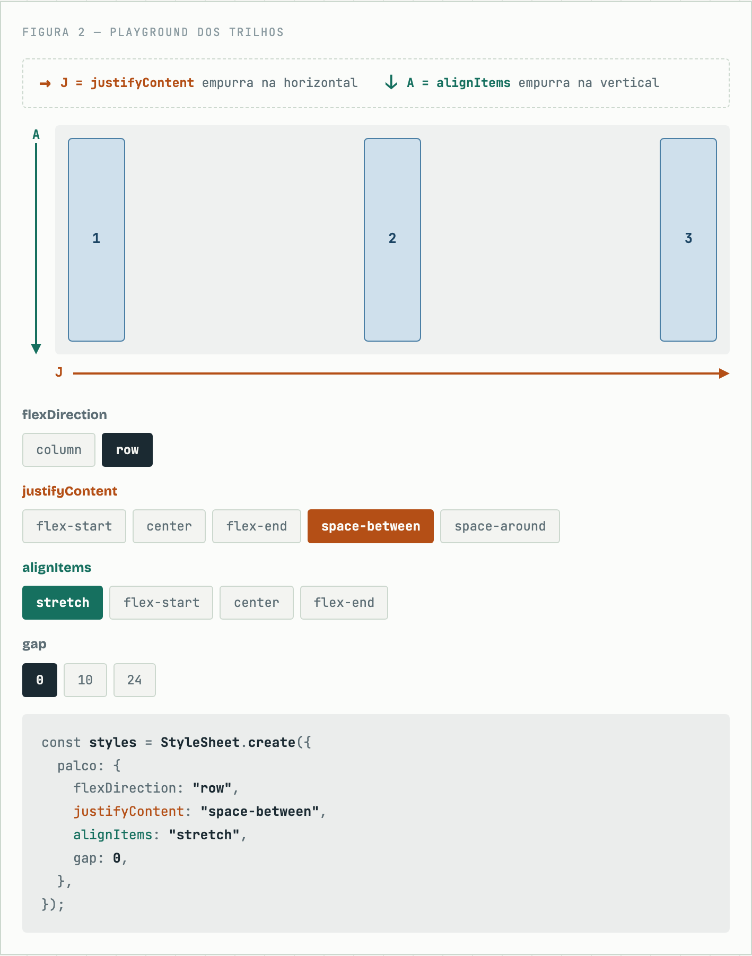Image resolution: width=752 pixels, height=956 pixels.
Task: Click the bold "alignItems" word in the legend
Action: (474, 83)
